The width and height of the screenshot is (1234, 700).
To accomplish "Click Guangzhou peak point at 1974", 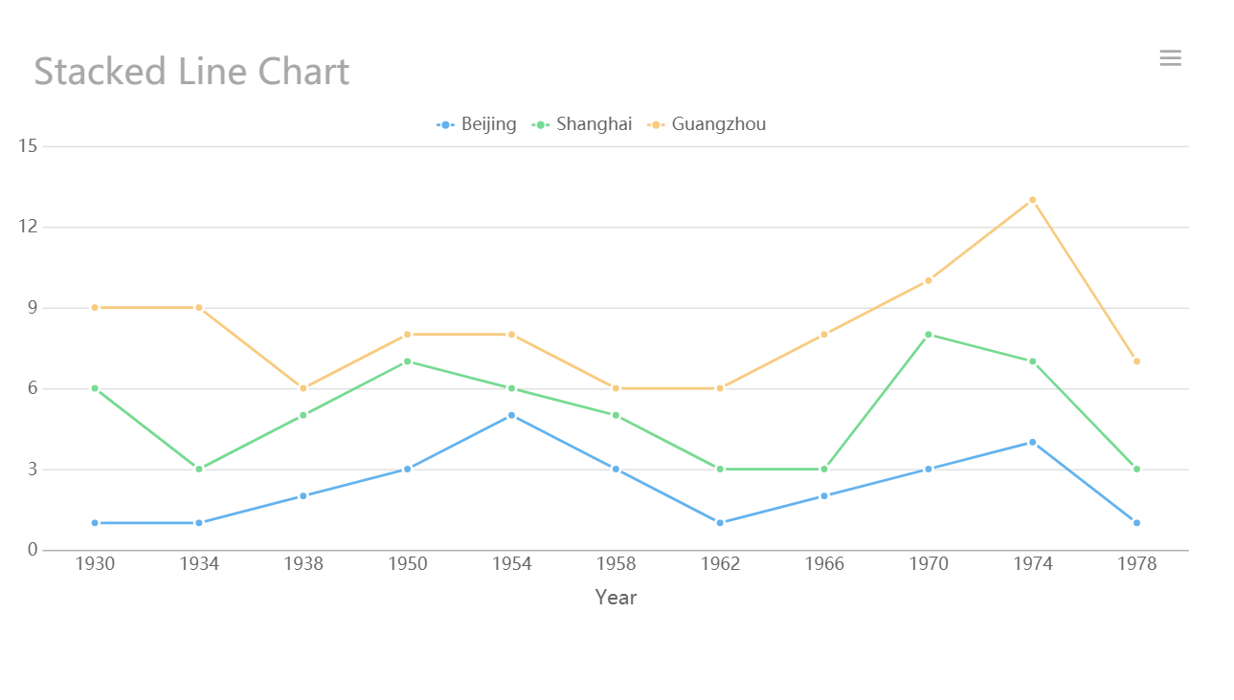I will pyautogui.click(x=1032, y=200).
